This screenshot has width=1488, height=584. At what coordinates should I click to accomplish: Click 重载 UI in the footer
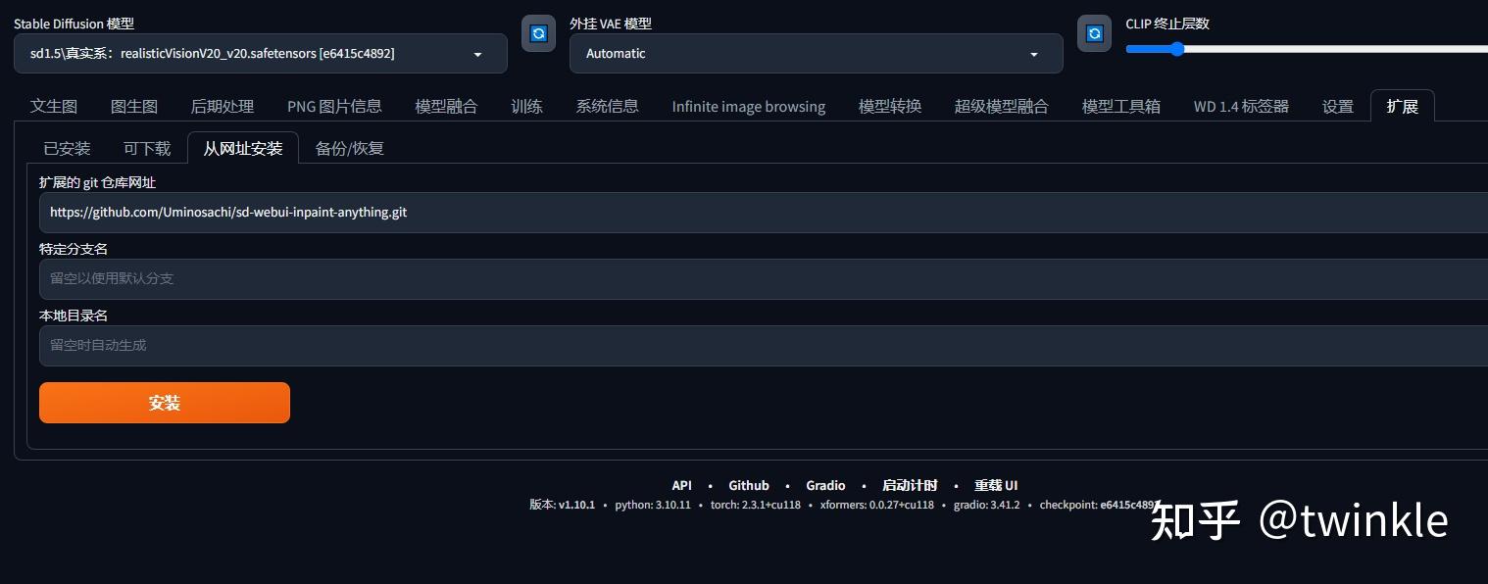(996, 485)
